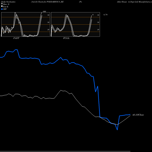Click the Fast K legend swatch
Image resolution: width=152 pixels, height=152 pixels.
pos(2,6)
